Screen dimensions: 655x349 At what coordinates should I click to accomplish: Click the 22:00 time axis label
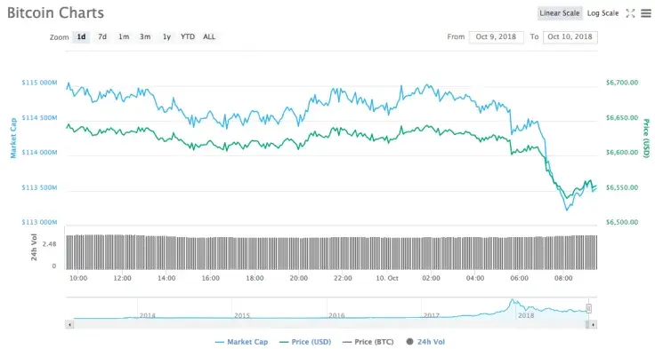pyautogui.click(x=343, y=278)
